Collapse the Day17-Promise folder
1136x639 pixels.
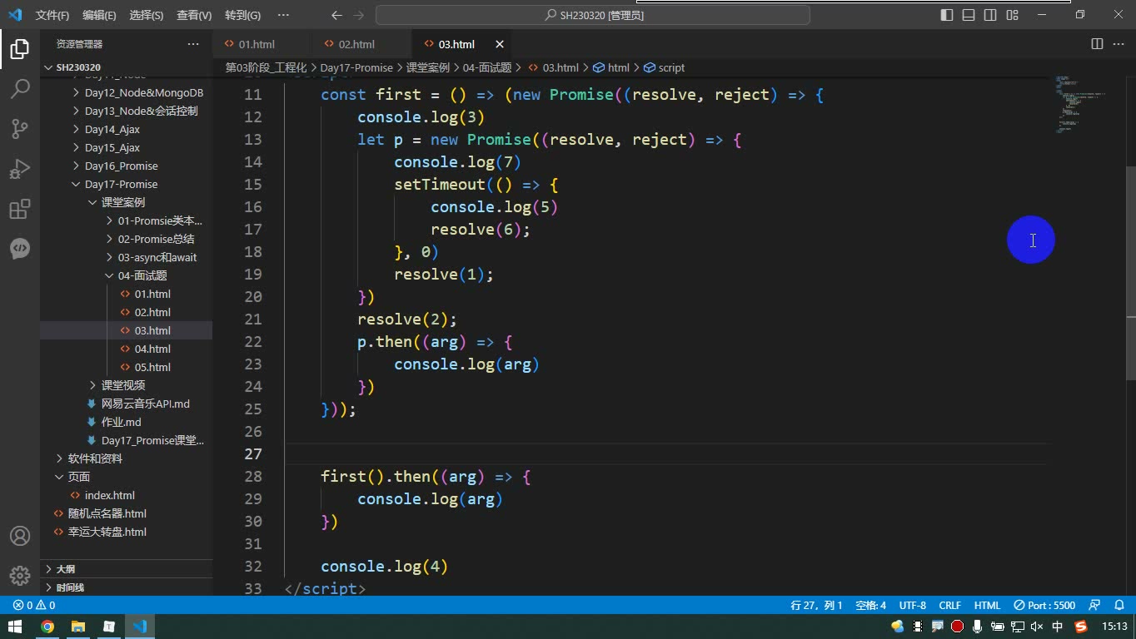(127, 184)
